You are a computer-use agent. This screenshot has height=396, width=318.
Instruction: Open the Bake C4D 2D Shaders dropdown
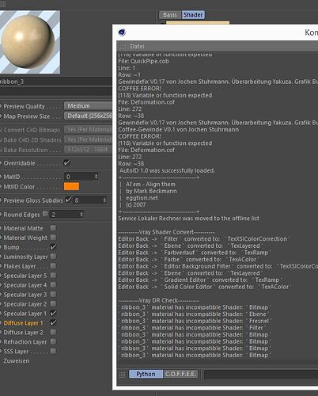coord(89,139)
